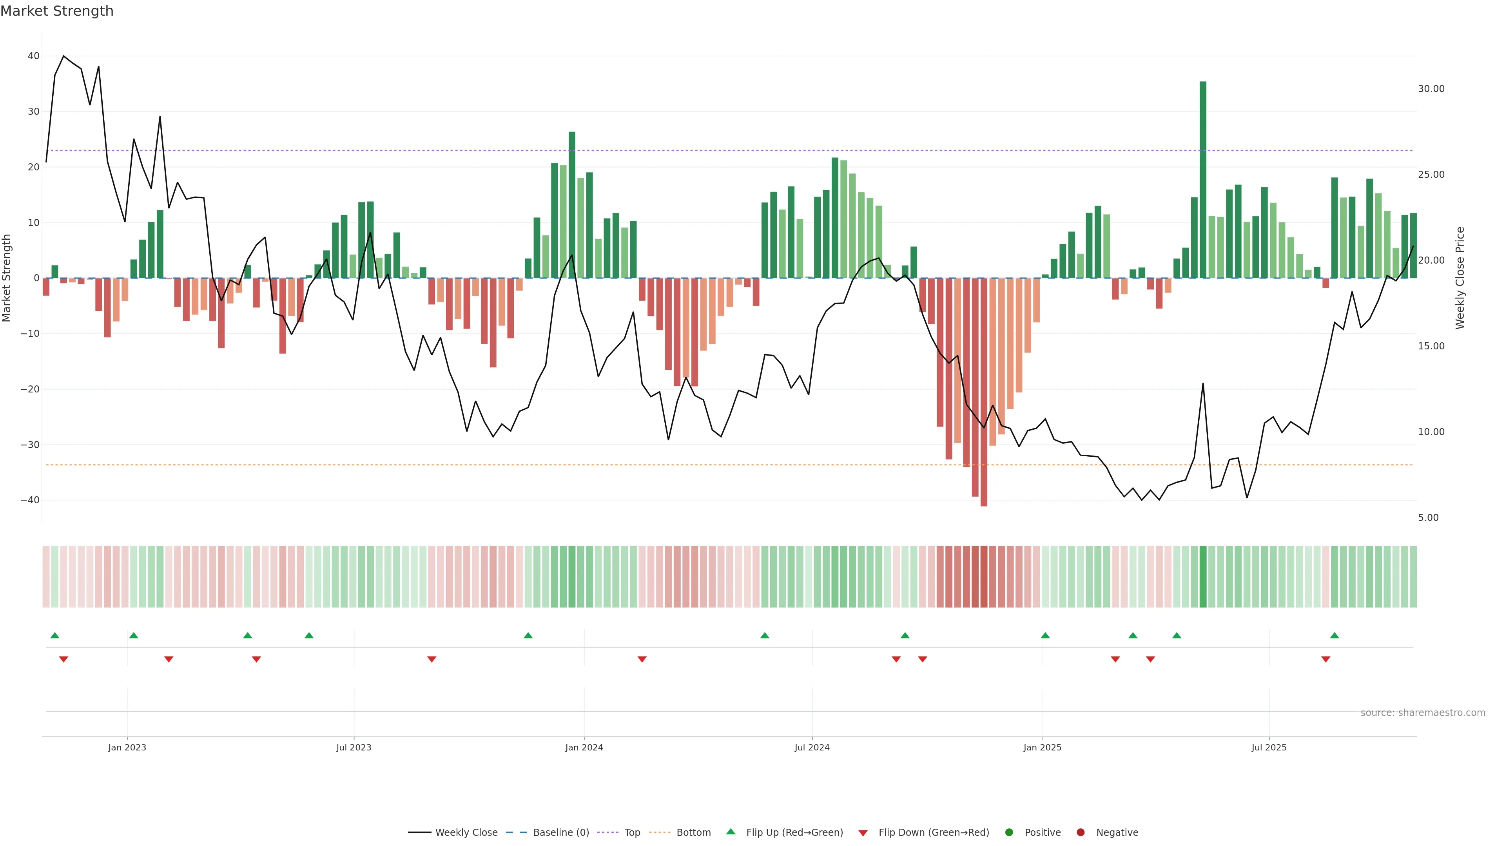Click the Negative red circle legend icon

click(1080, 832)
